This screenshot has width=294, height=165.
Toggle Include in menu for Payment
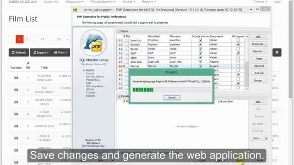point(200,44)
